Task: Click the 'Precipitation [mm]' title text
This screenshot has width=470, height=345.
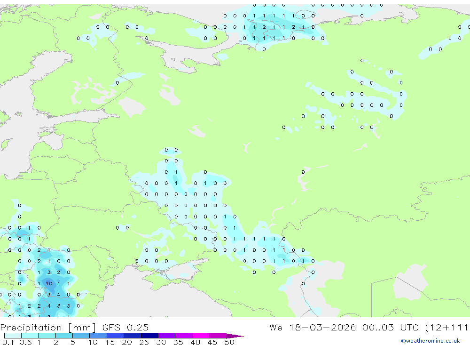Action: [x=48, y=327]
